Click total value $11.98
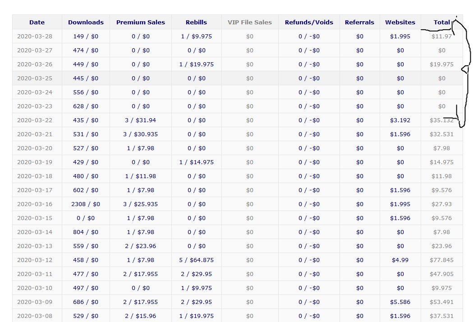Image resolution: width=473 pixels, height=322 pixels. [441, 176]
